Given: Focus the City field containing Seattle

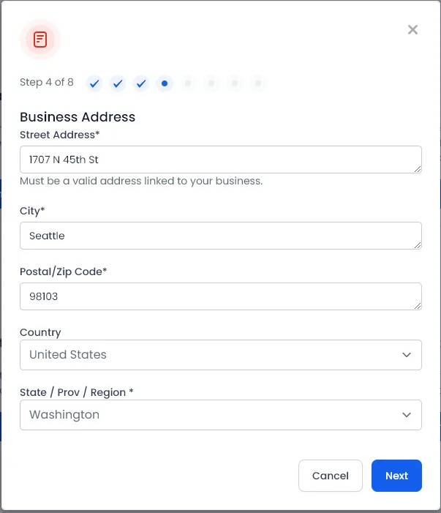Looking at the screenshot, I should tap(221, 236).
